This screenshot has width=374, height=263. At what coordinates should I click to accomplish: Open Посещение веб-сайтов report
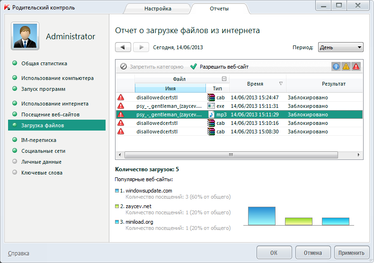(x=50, y=114)
